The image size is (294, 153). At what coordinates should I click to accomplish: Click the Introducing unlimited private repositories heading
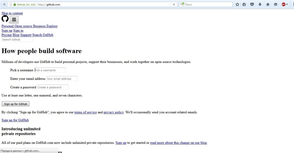(x=21, y=131)
